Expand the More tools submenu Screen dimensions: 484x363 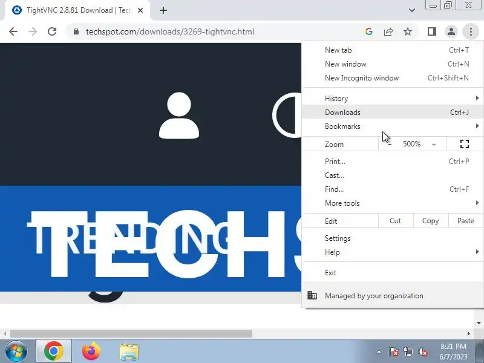(x=392, y=203)
